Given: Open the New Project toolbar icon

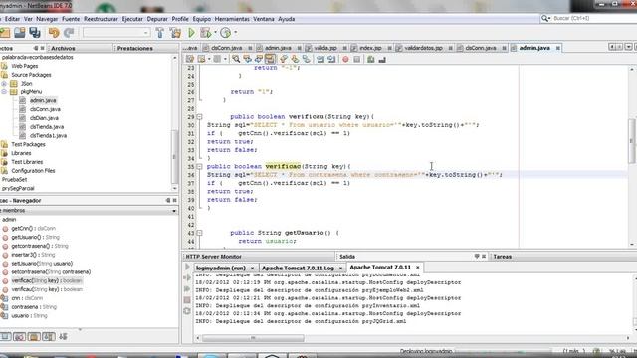Looking at the screenshot, I should click(x=5, y=33).
